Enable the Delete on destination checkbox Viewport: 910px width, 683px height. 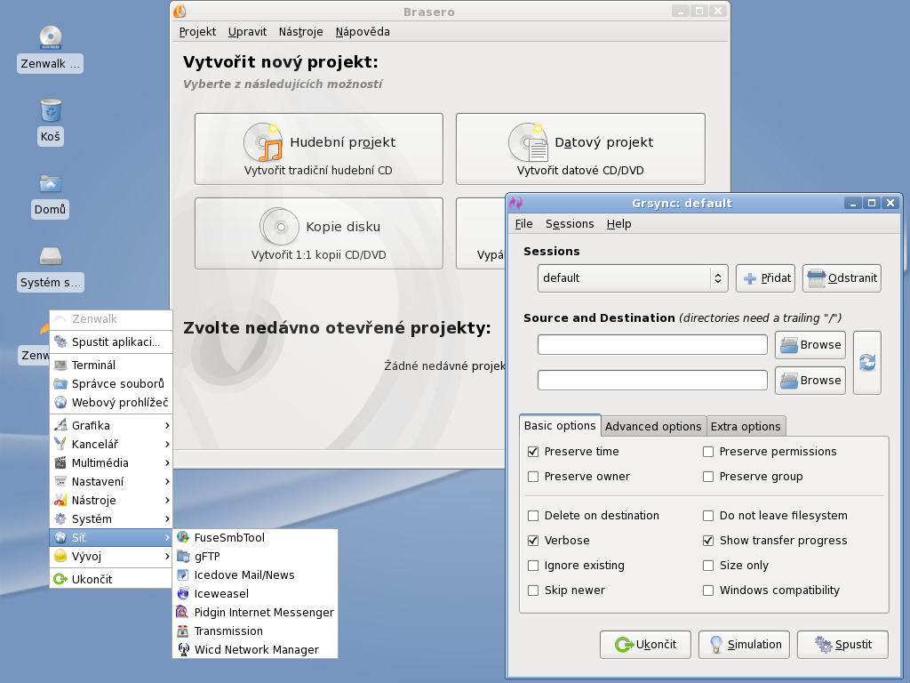533,515
